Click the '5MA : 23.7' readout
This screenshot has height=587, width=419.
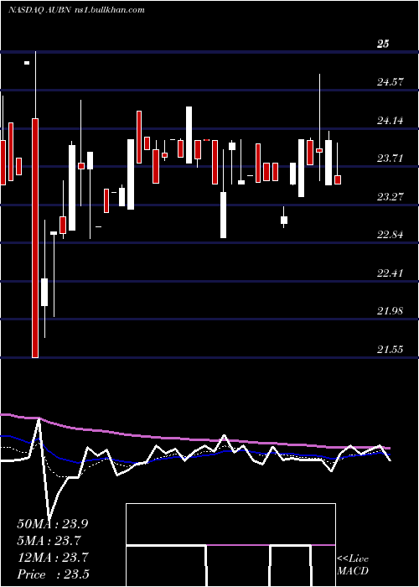point(49,541)
